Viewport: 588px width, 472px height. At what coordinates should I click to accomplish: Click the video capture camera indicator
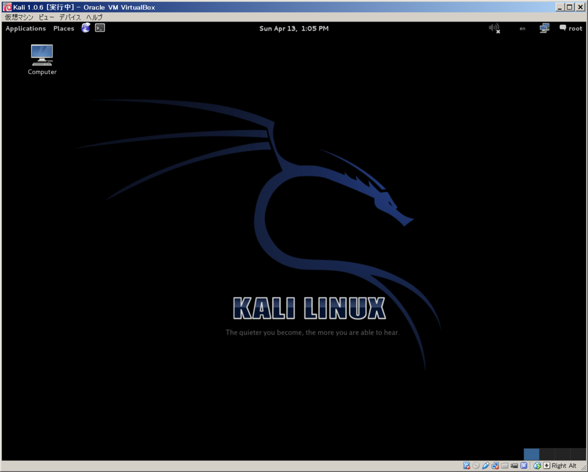click(x=514, y=466)
